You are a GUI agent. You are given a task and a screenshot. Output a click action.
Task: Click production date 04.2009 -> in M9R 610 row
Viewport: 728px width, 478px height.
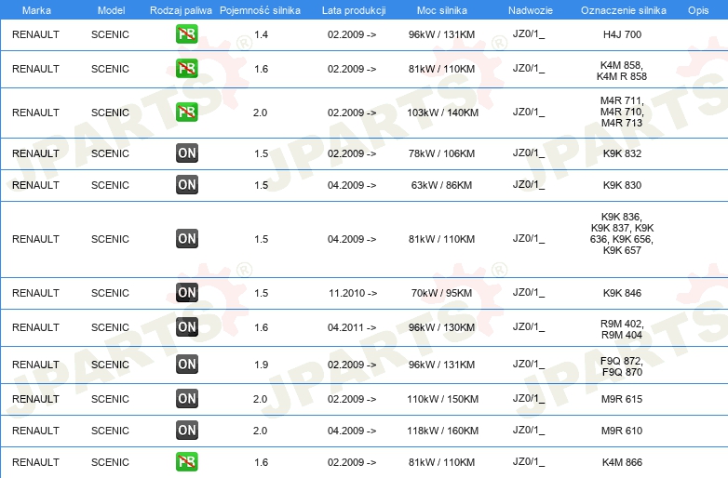(352, 431)
